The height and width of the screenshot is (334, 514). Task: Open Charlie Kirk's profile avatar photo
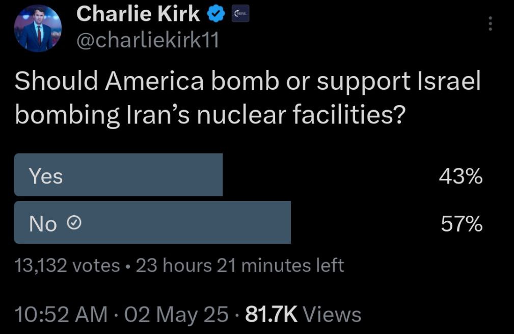[x=38, y=29]
